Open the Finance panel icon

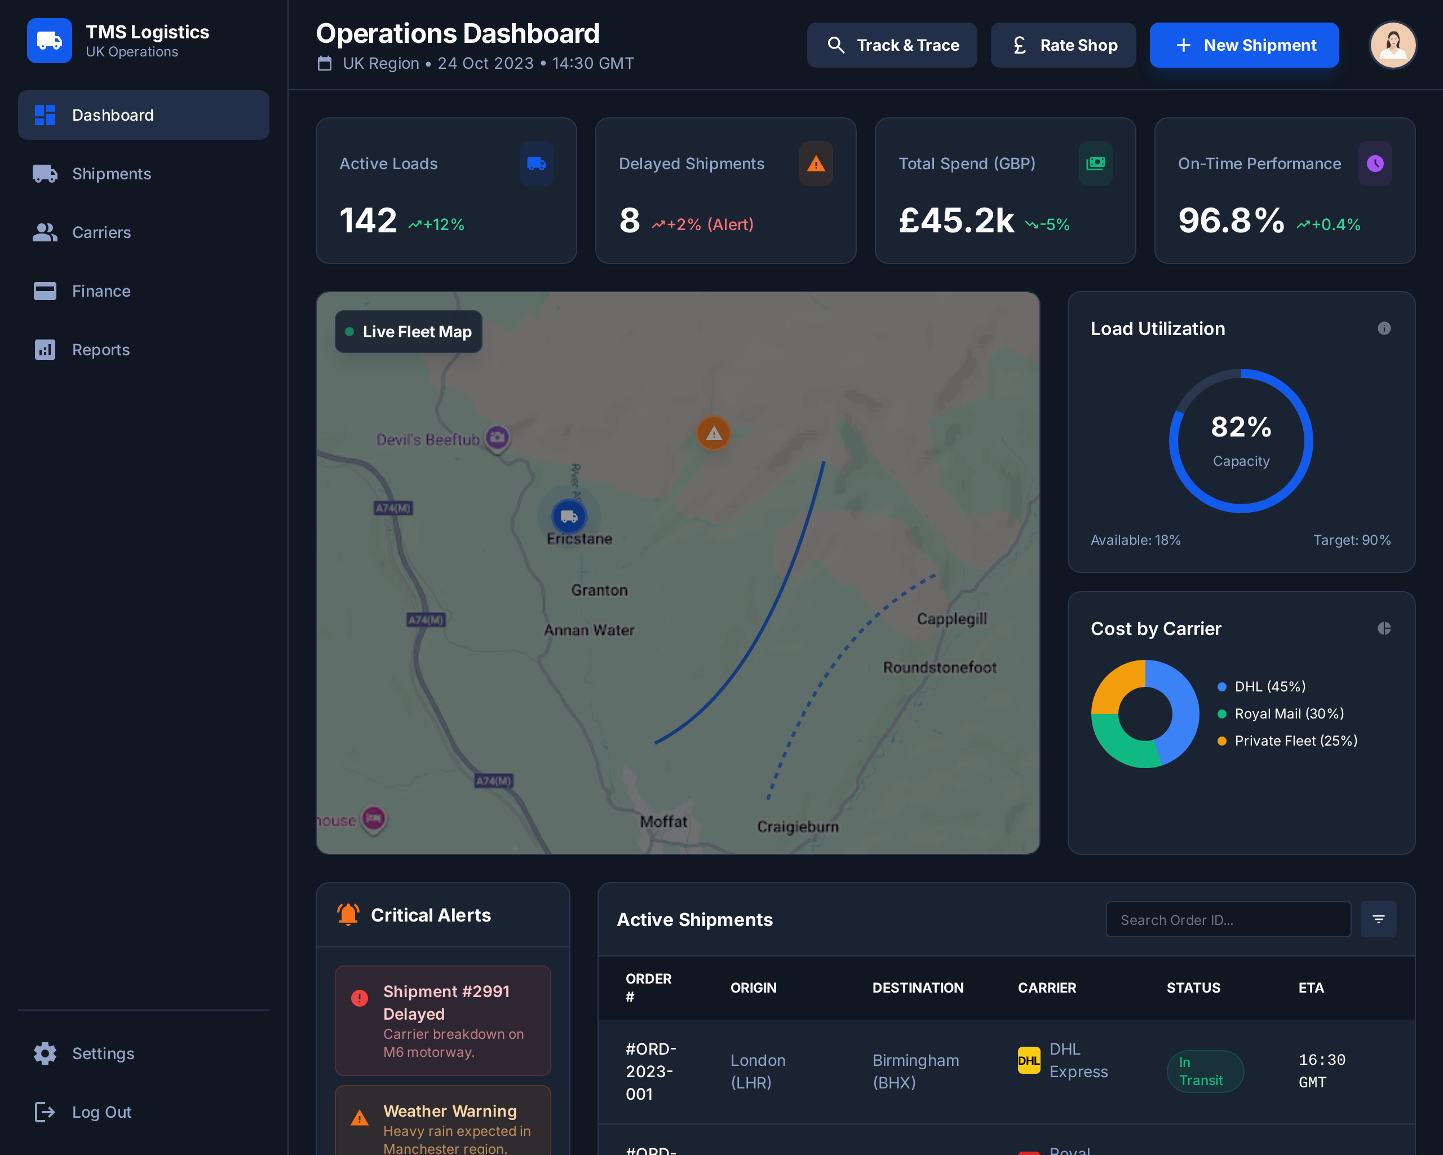44,290
